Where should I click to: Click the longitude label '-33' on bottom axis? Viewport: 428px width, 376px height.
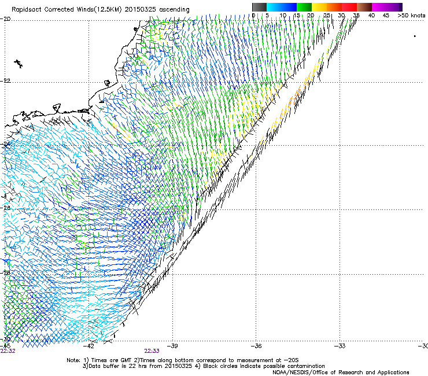pyautogui.click(x=340, y=346)
